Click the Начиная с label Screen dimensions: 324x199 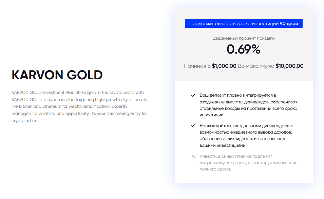pyautogui.click(x=197, y=66)
